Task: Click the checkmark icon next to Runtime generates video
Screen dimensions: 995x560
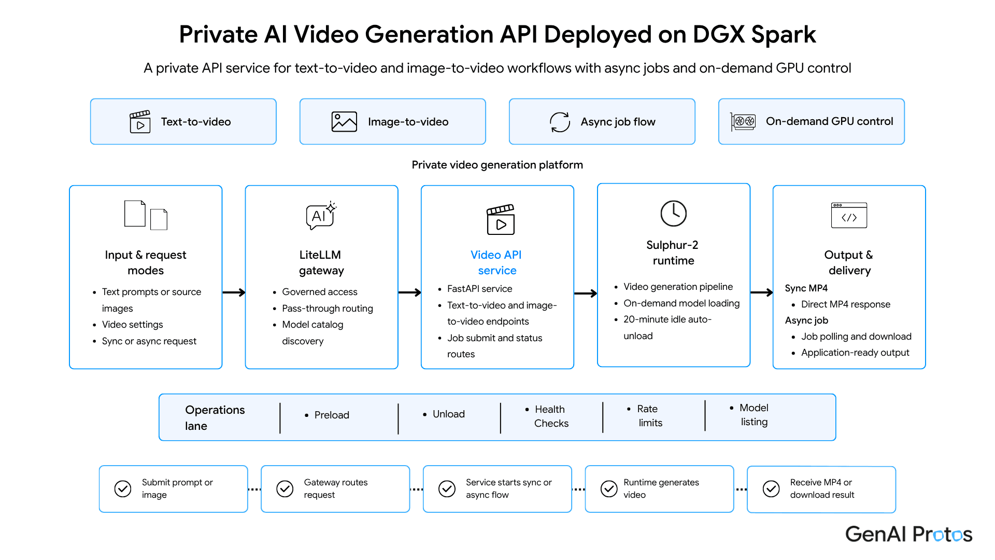Action: (609, 488)
